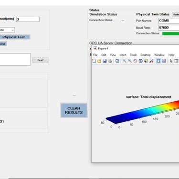Click the cut-off button below Physical Test
The width and height of the screenshot is (179, 179).
3,44
